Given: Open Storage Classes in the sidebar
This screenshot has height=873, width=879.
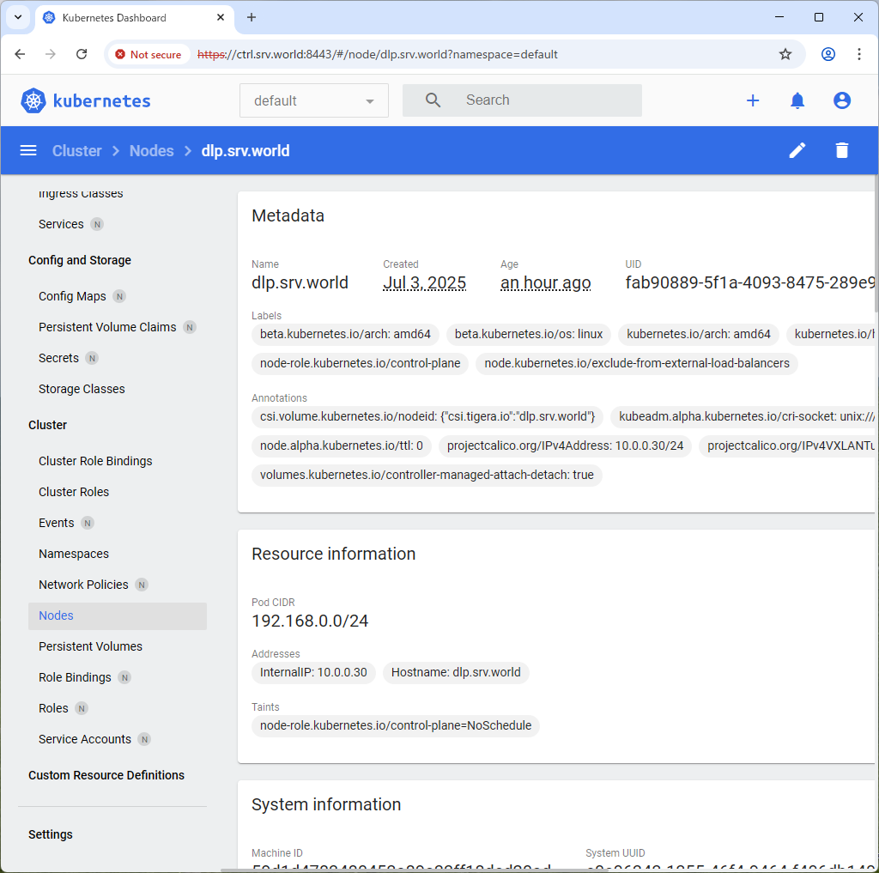Looking at the screenshot, I should (x=82, y=389).
